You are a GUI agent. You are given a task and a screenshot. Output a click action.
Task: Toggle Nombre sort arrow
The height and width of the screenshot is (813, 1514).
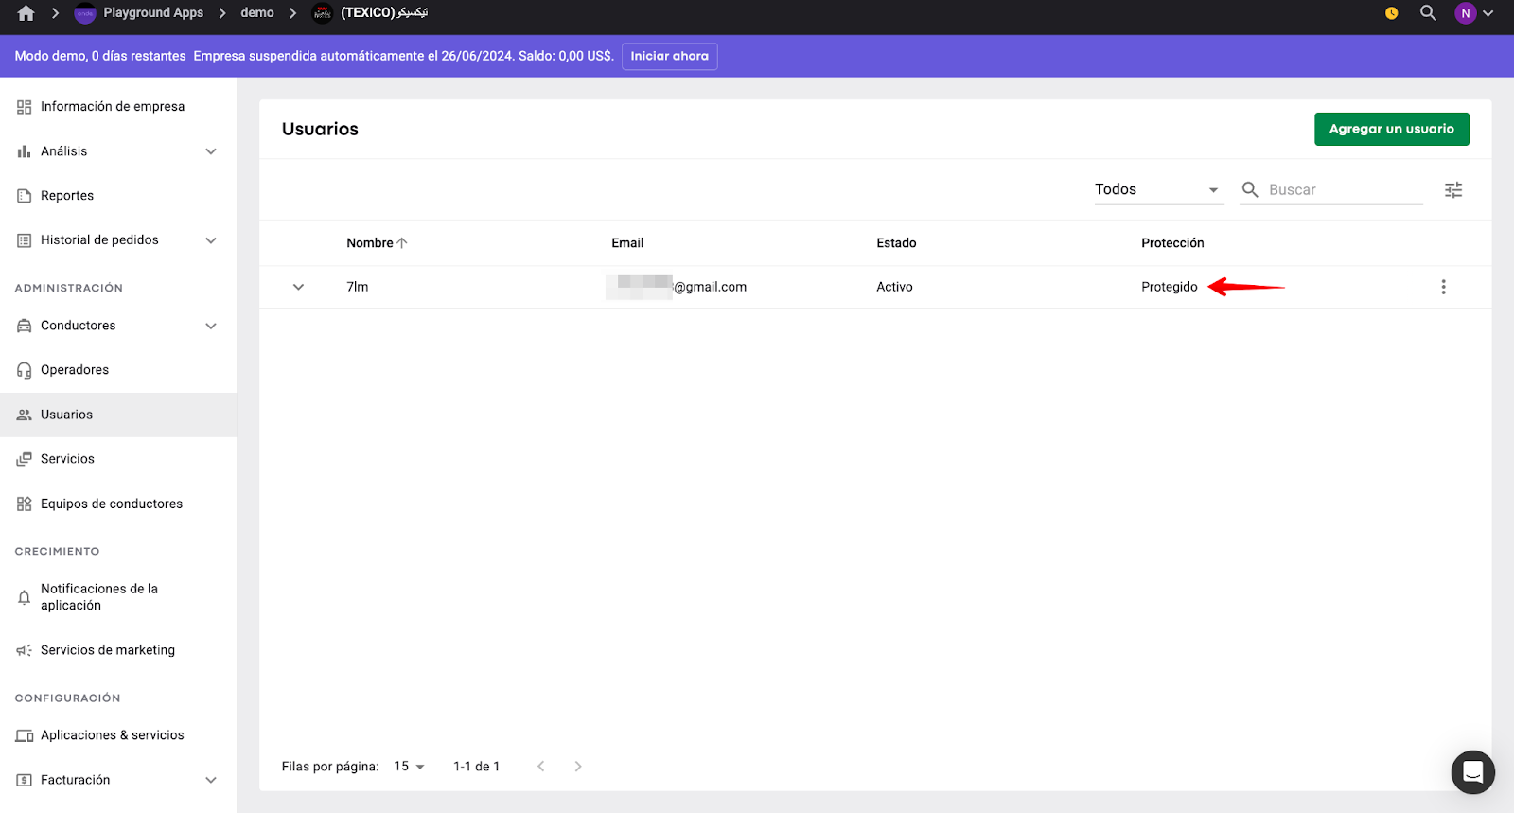click(402, 243)
